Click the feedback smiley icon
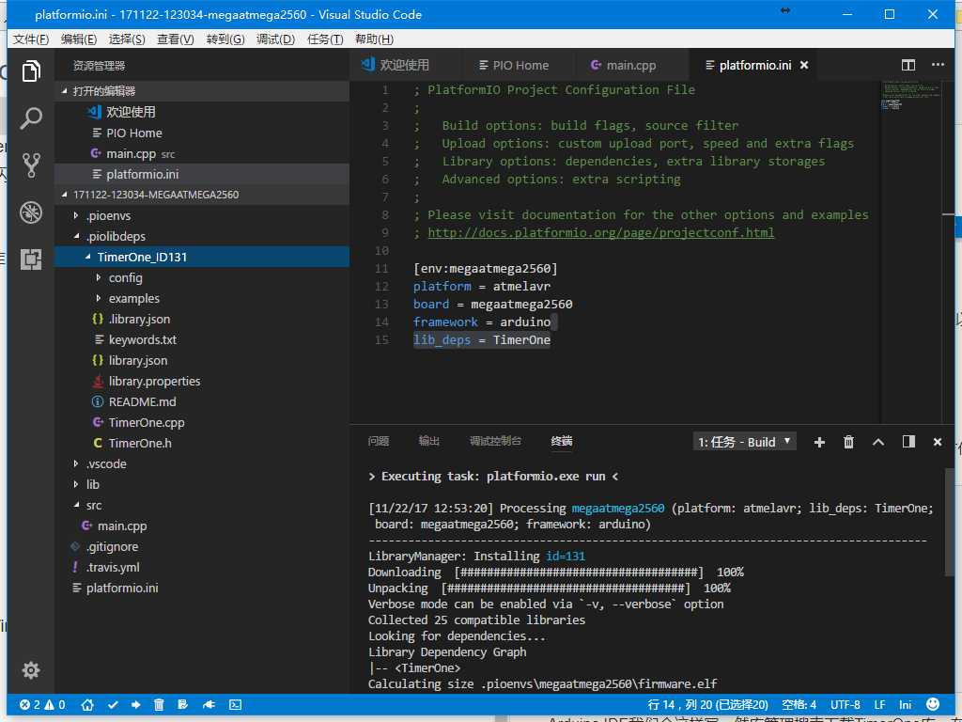The width and height of the screenshot is (962, 722). click(x=933, y=704)
